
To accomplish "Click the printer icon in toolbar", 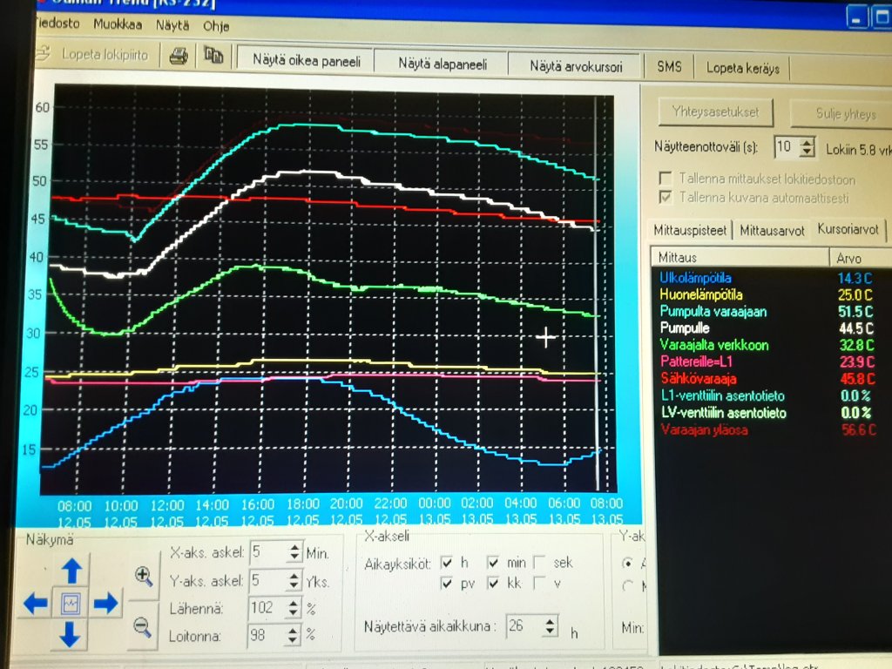I will 179,56.
